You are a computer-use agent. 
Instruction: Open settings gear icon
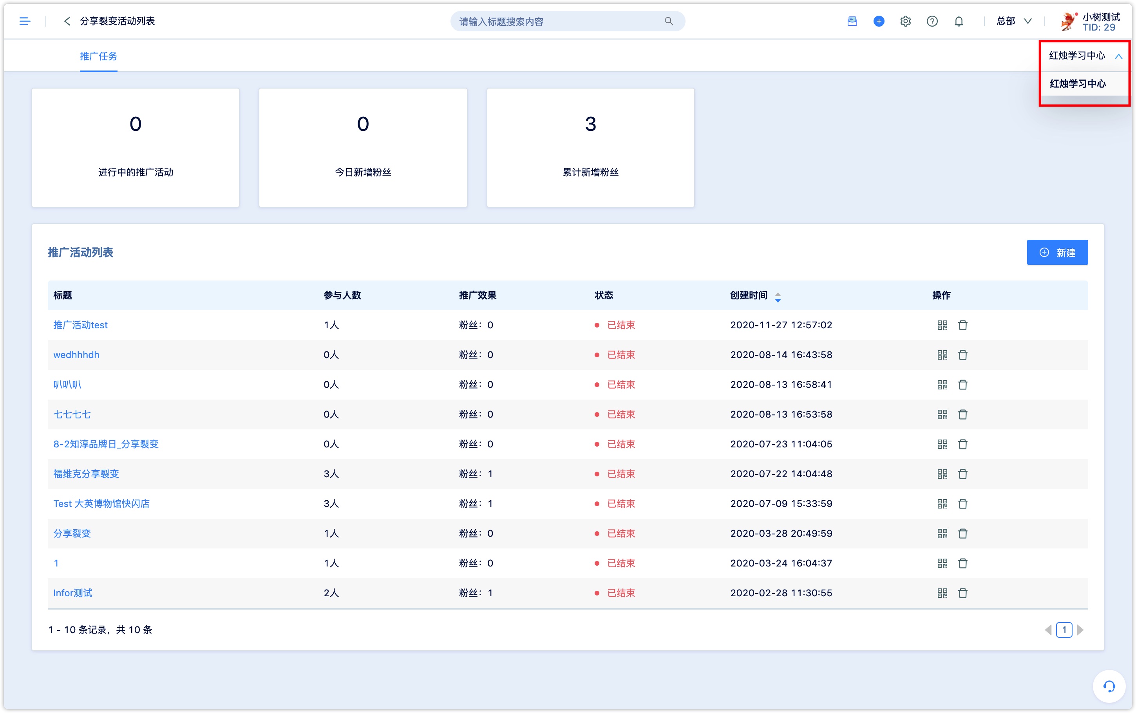point(905,21)
